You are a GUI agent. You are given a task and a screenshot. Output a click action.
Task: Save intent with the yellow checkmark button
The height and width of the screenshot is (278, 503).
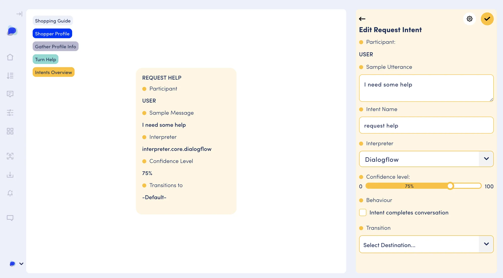pos(487,19)
